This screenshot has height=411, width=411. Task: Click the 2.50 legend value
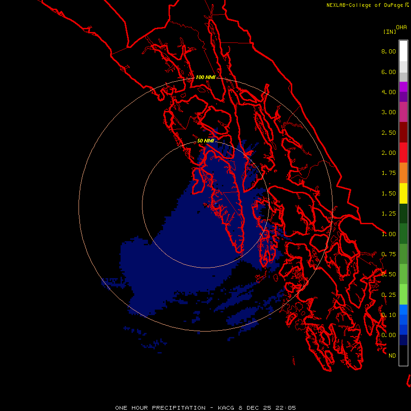tap(389, 132)
